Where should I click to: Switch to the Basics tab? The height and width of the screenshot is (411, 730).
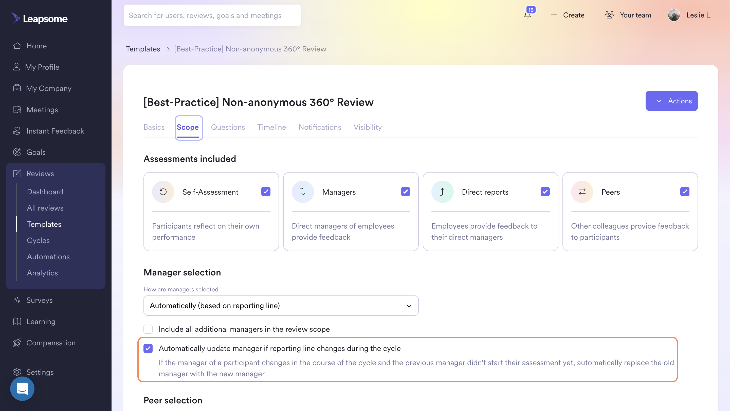coord(154,127)
